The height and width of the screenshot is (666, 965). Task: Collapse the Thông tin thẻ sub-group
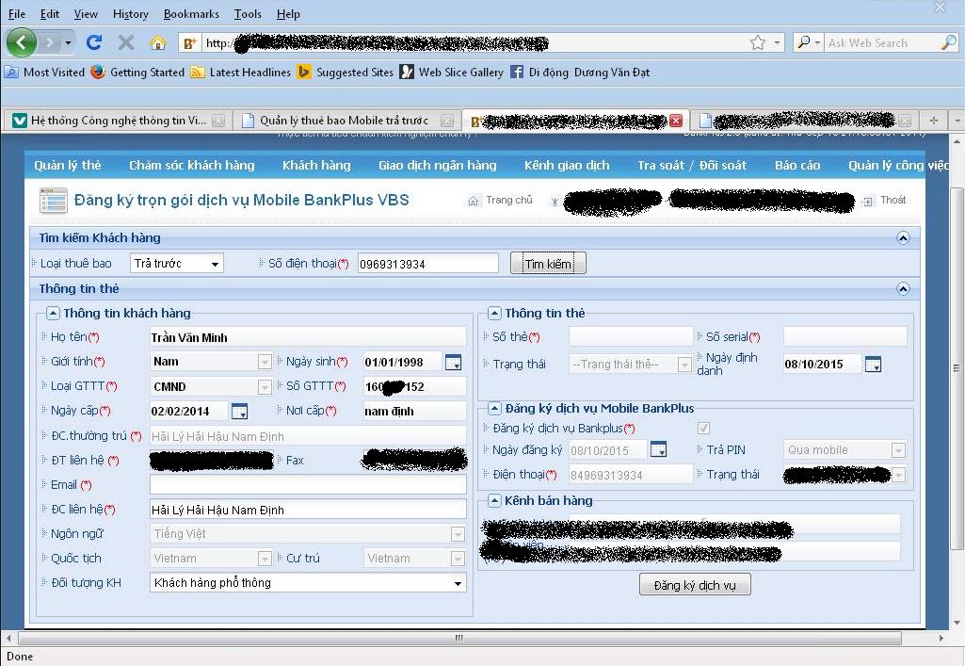pos(494,314)
